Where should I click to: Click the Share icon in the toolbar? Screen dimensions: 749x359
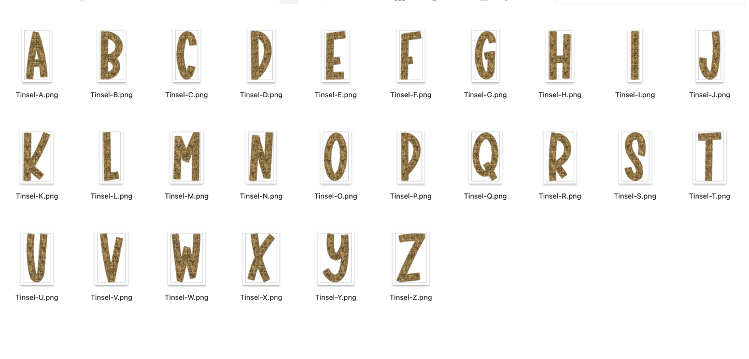click(434, 1)
